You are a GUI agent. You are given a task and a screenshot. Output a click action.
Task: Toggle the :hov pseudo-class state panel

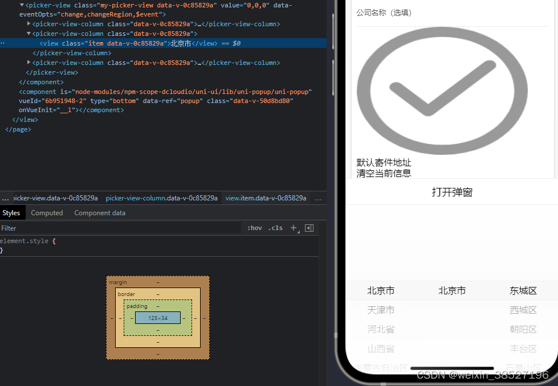point(254,228)
